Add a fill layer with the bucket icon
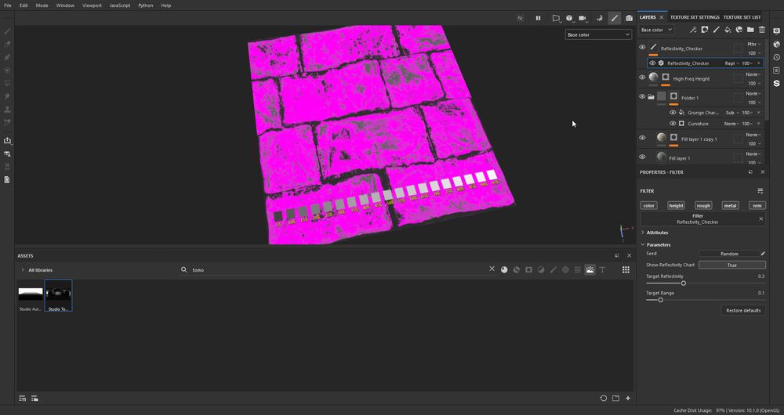Image resolution: width=784 pixels, height=415 pixels. pyautogui.click(x=728, y=30)
